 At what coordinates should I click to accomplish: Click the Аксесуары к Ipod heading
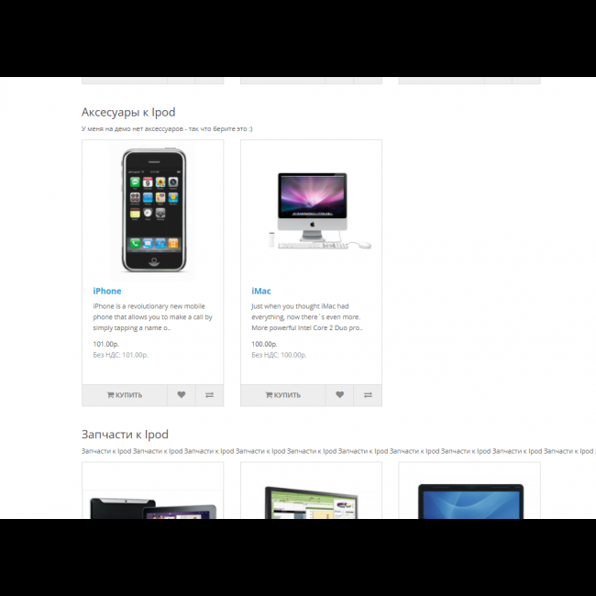tap(128, 112)
